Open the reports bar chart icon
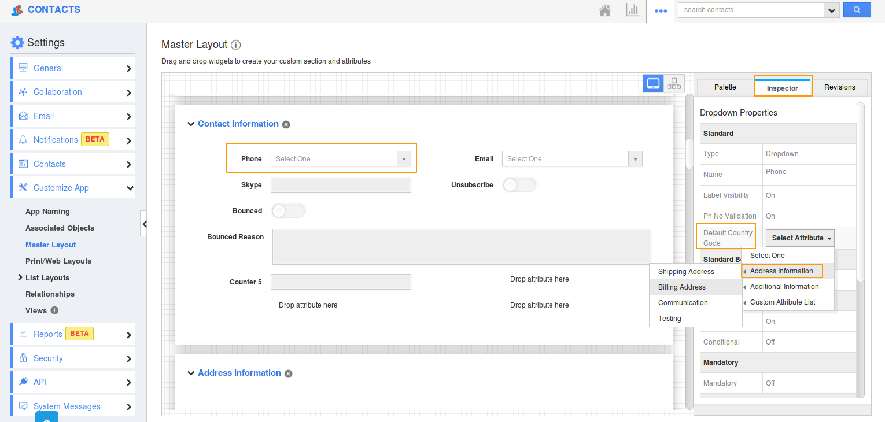885x422 pixels. (x=632, y=10)
